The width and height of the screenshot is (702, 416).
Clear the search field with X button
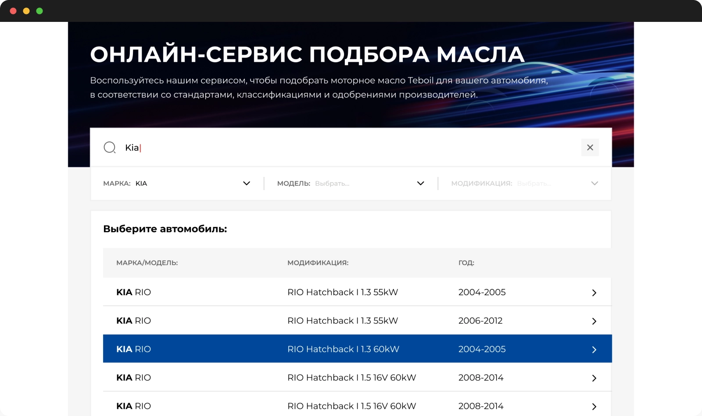click(590, 148)
